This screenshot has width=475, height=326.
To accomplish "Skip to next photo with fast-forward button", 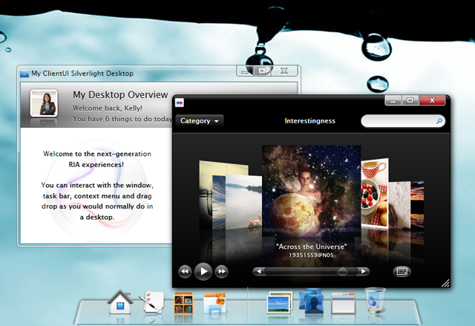I will click(x=221, y=272).
